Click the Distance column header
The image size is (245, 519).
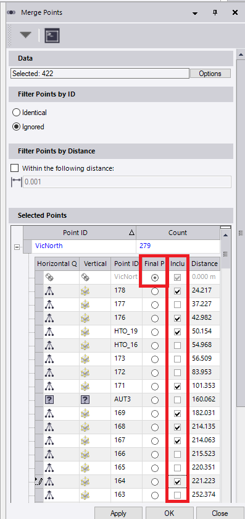tap(205, 264)
